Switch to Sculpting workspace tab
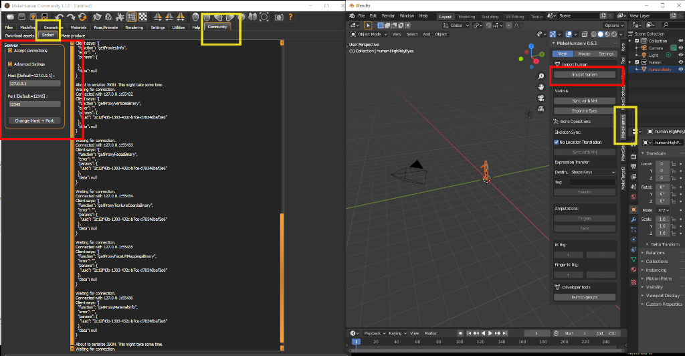The image size is (685, 356). [x=490, y=17]
